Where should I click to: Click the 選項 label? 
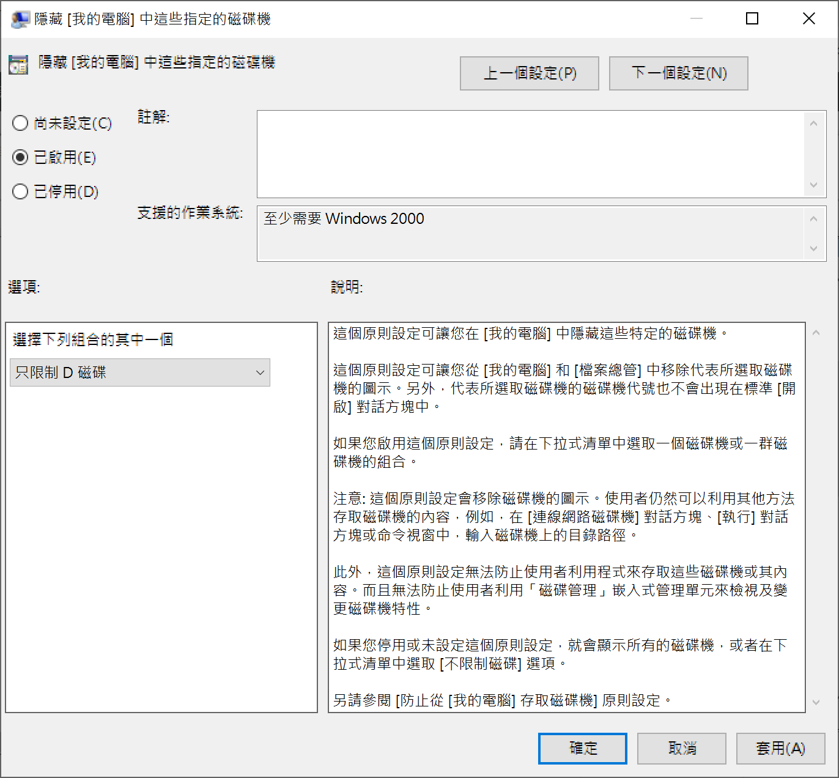click(24, 287)
